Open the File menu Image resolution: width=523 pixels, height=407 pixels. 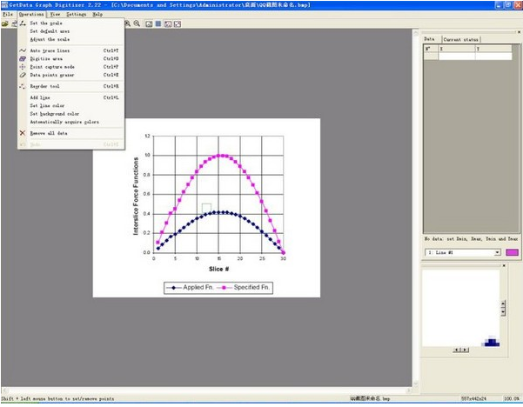pos(7,15)
